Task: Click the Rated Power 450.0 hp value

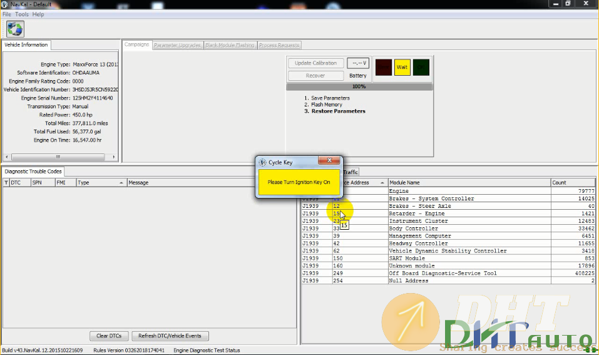Action: (82, 115)
